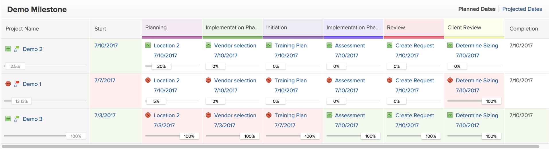Click green status icon of Demo 2 Create Request
The height and width of the screenshot is (149, 549).
(390, 45)
